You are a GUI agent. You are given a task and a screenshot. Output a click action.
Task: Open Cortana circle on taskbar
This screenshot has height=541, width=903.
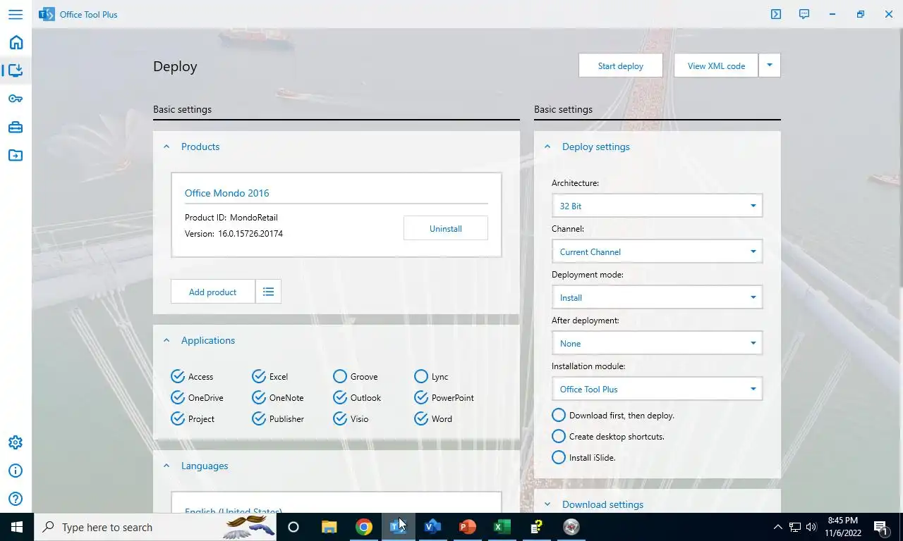293,527
